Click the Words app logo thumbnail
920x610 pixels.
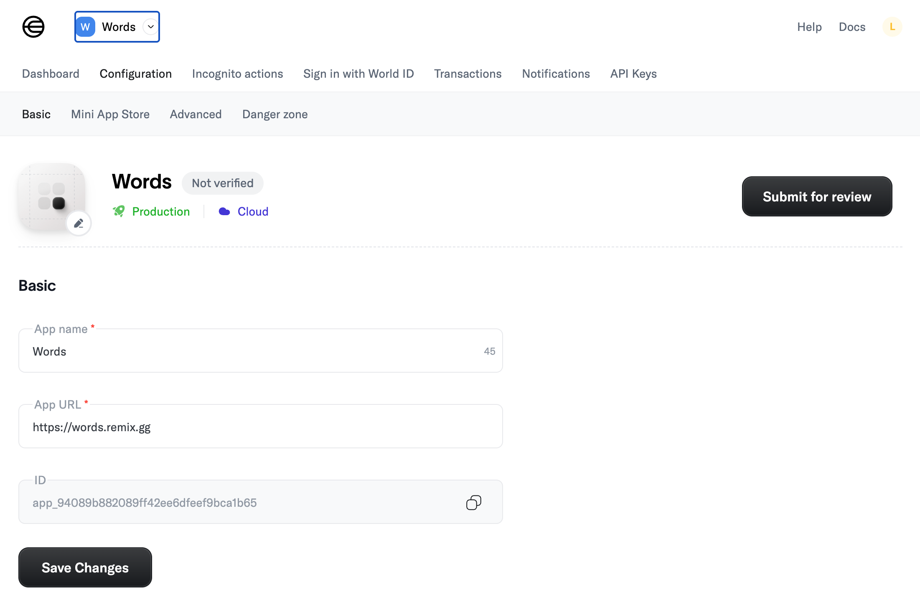coord(52,196)
